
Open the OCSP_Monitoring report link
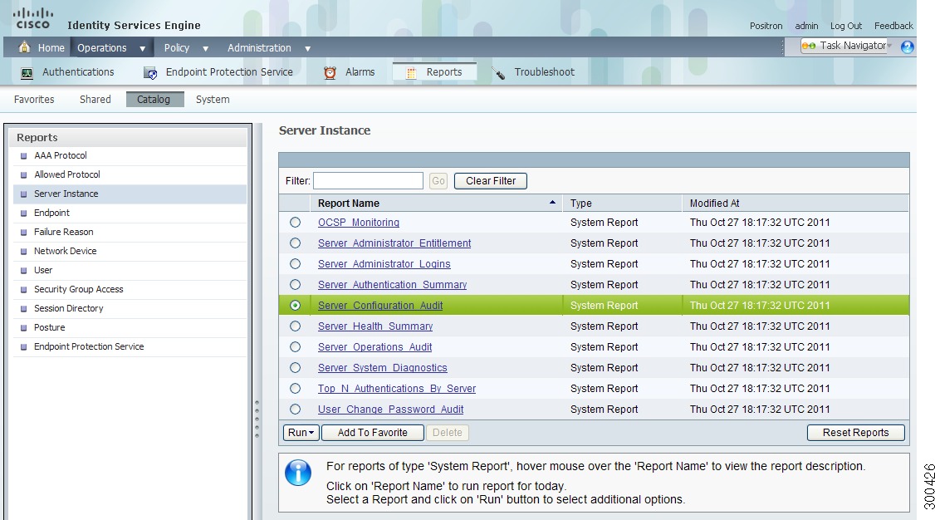tap(359, 223)
